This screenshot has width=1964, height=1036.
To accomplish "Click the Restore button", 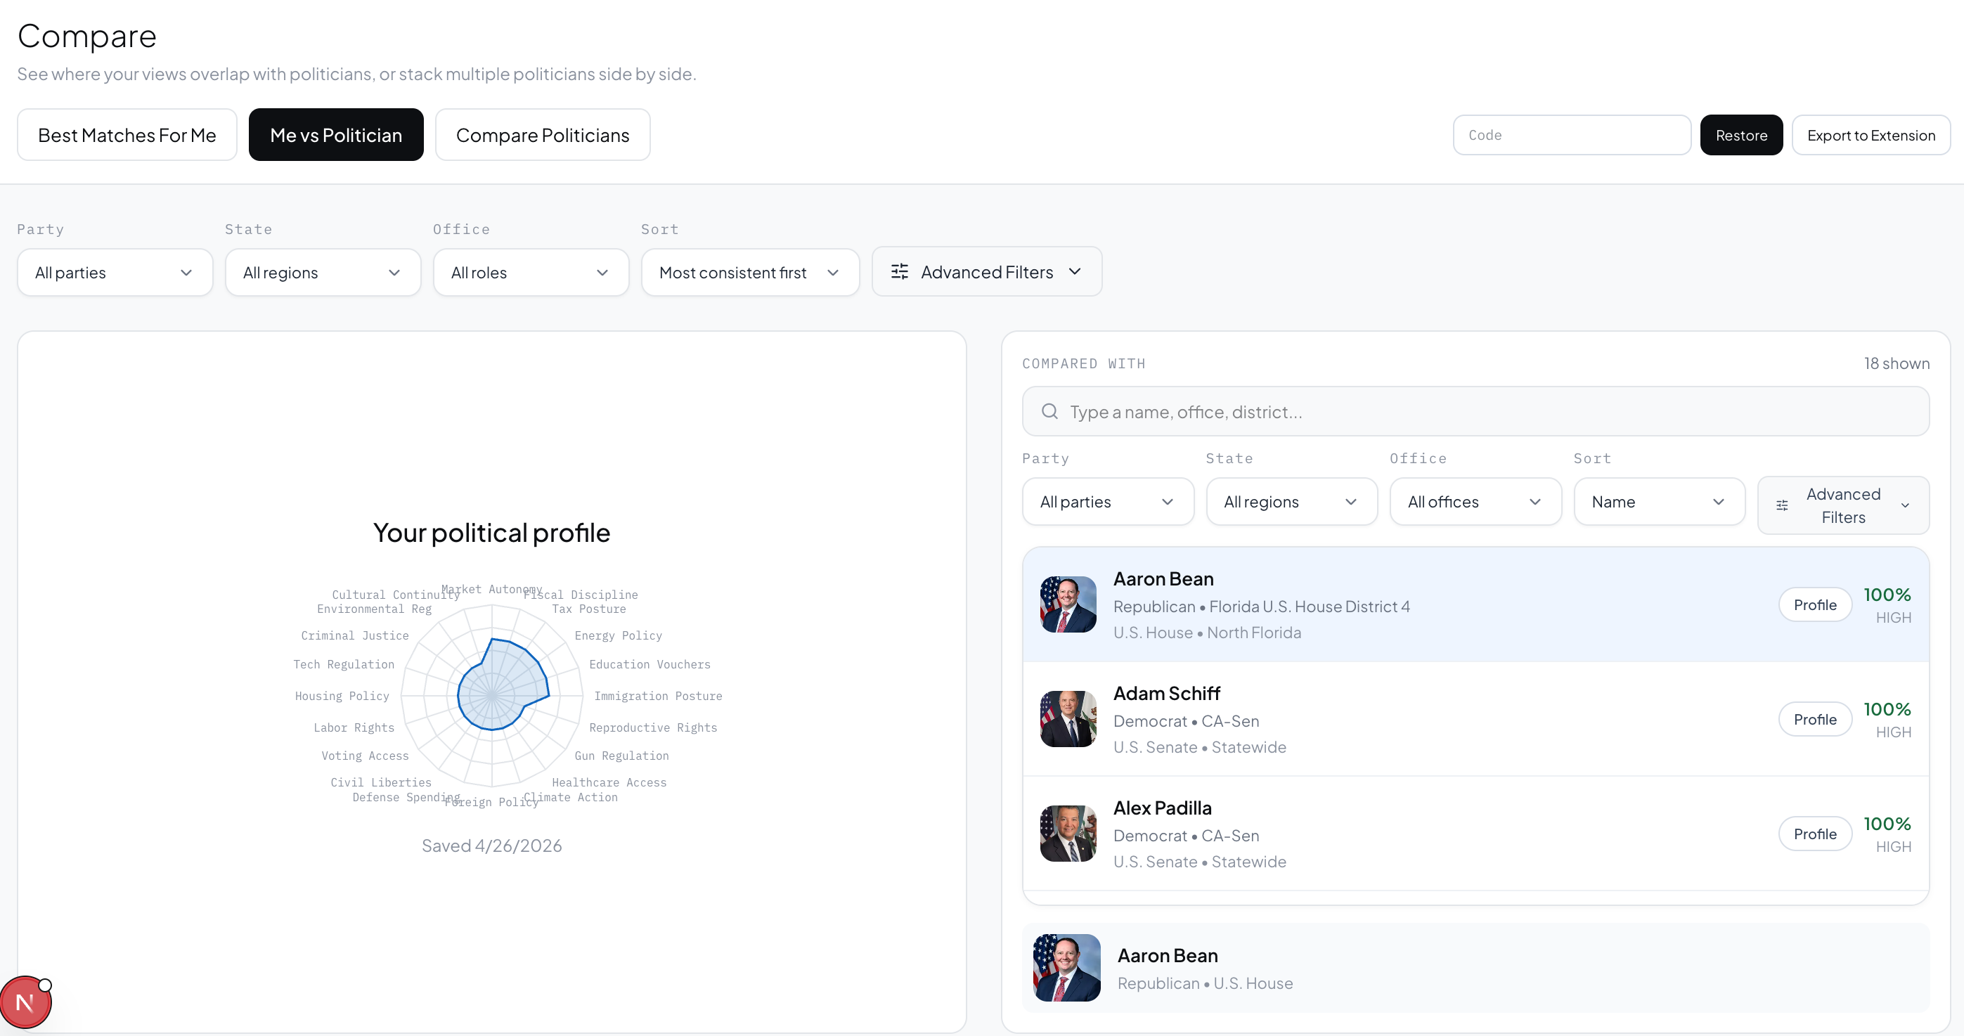I will [x=1740, y=135].
